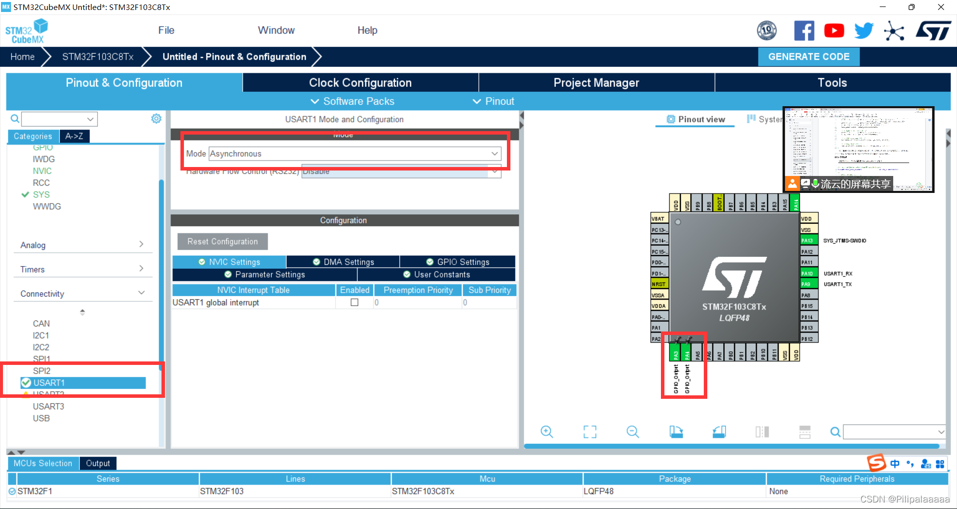The height and width of the screenshot is (509, 957).
Task: Open the Facebook icon link
Action: (804, 31)
